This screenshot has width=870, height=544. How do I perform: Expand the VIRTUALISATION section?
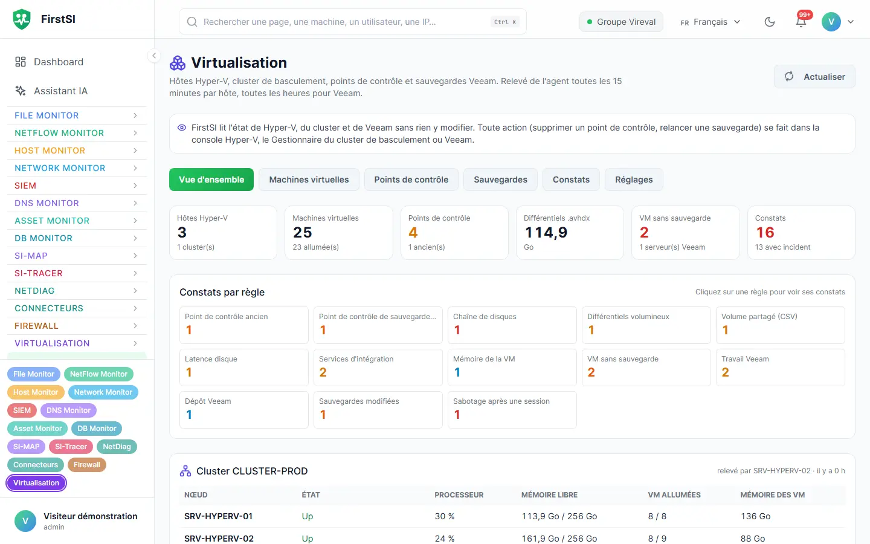77,343
